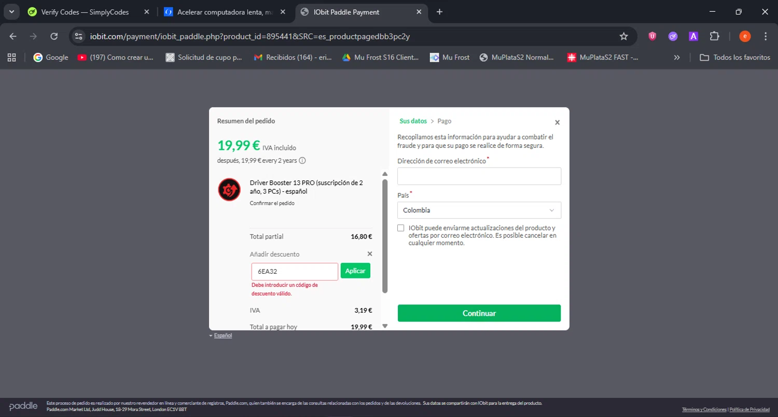The width and height of the screenshot is (778, 417).
Task: Open the red shield extension icon
Action: coord(652,36)
